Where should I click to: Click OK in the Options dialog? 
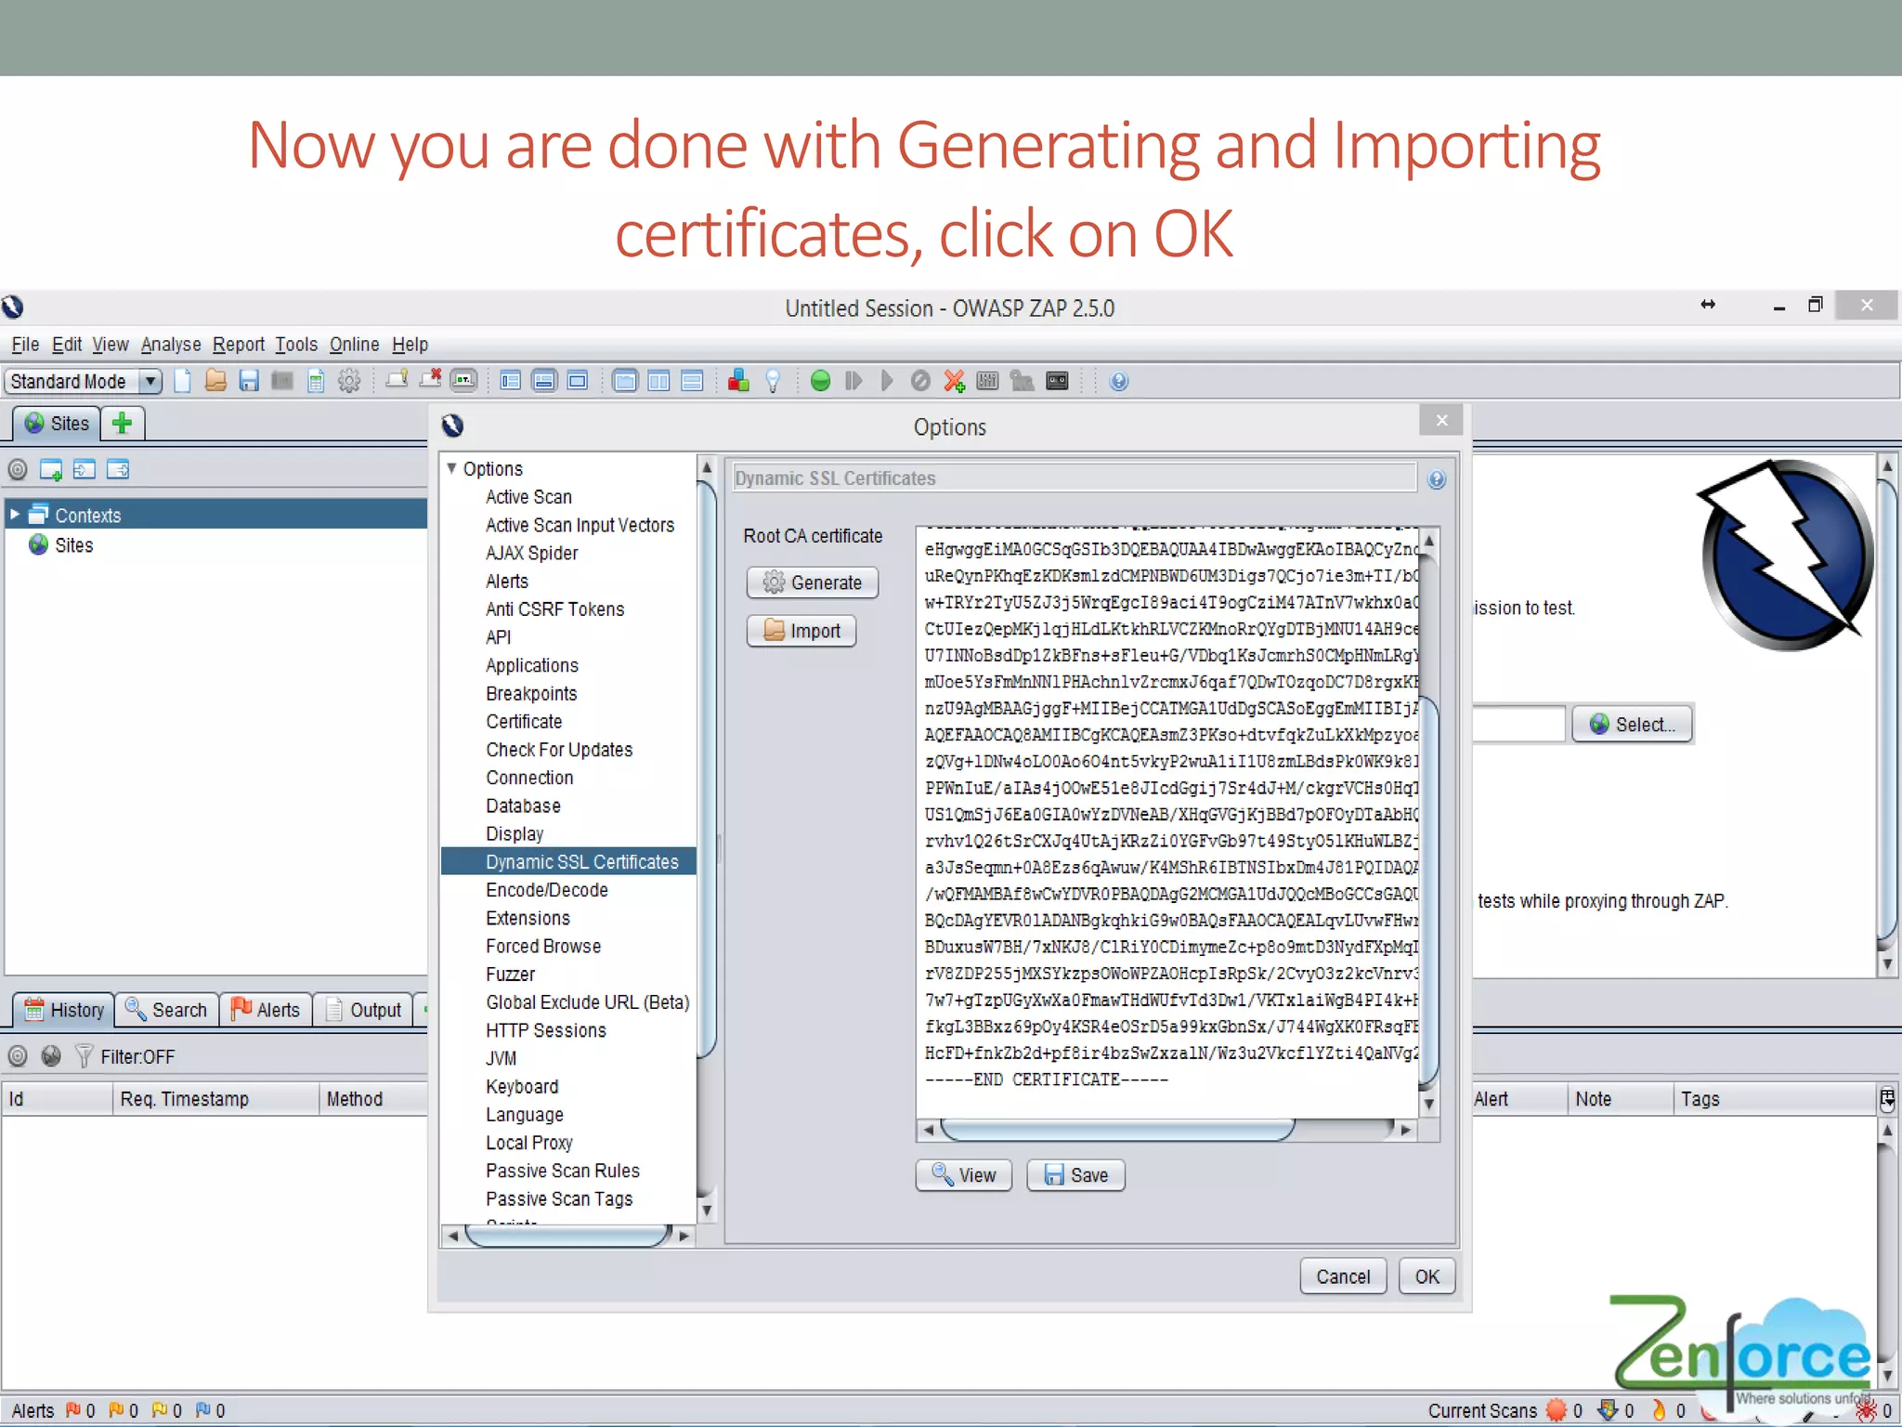point(1427,1276)
